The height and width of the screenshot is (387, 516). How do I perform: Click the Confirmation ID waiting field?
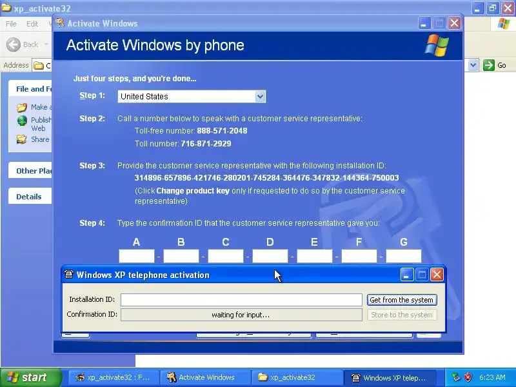(241, 315)
